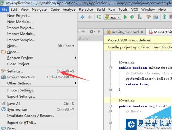Collapse the Handle comment fold marker

[x=110, y=111]
